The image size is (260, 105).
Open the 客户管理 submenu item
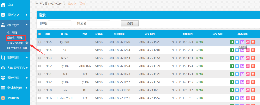coord(12,33)
